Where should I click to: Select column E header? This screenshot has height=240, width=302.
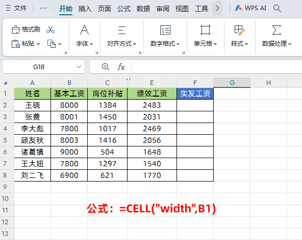152,83
